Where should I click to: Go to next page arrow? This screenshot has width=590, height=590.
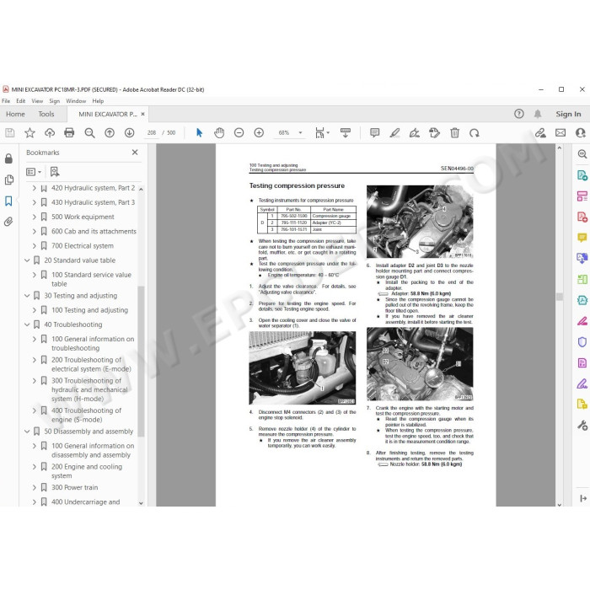(130, 133)
